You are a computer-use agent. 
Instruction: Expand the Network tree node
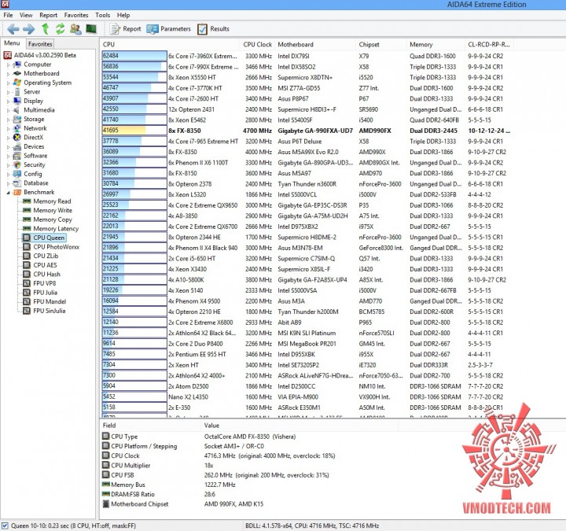pos(8,129)
